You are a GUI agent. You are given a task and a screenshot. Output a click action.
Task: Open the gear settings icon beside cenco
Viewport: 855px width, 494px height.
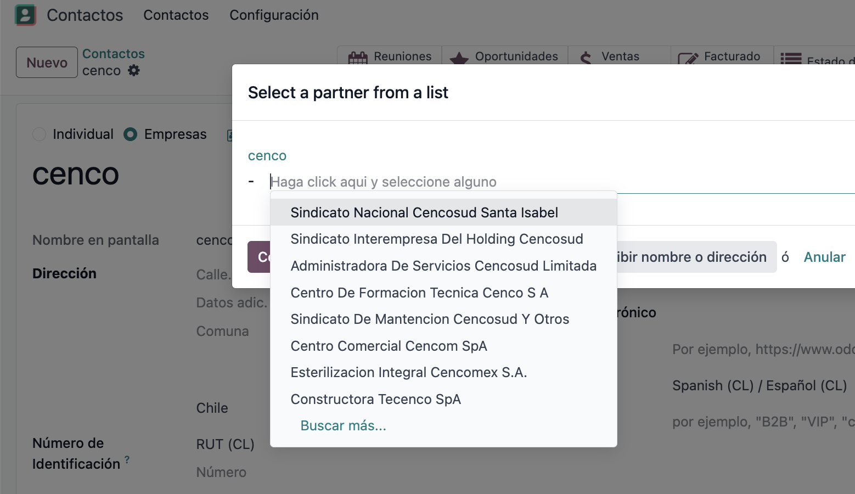point(134,70)
